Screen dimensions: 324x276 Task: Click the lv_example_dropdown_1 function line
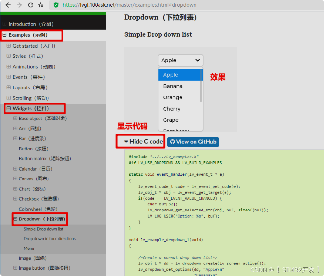[166, 240]
